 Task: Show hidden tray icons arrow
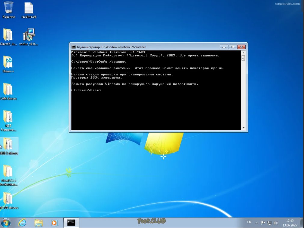(256, 223)
